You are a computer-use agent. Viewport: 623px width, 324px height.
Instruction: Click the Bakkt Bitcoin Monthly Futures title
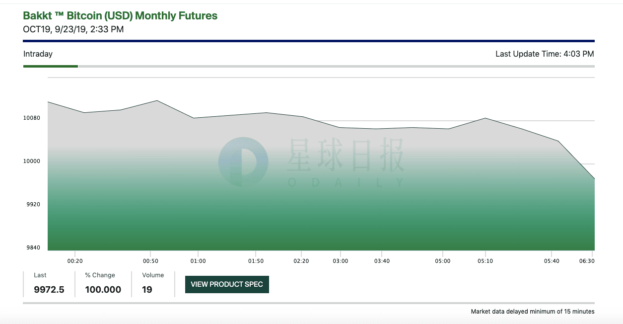(120, 15)
